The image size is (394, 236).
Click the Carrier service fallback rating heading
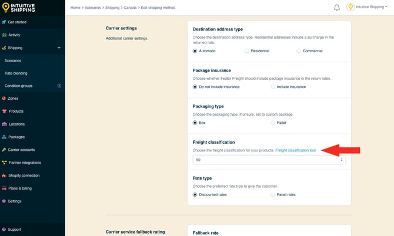point(135,232)
